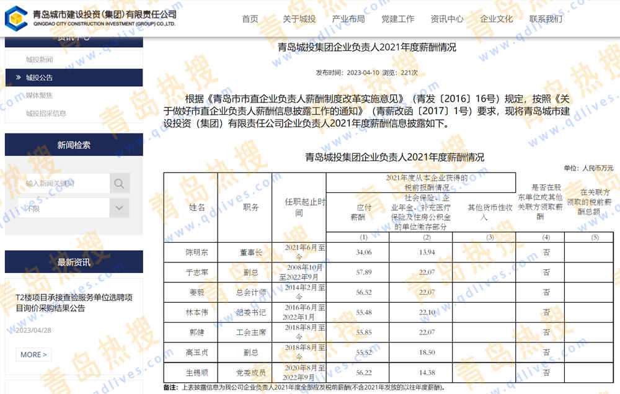Click the article title 青岛城投集团企业负责人2021年度薪酬情况

(367, 48)
